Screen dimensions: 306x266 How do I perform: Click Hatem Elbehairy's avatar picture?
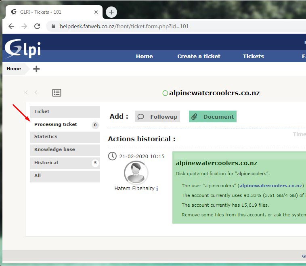[136, 172]
